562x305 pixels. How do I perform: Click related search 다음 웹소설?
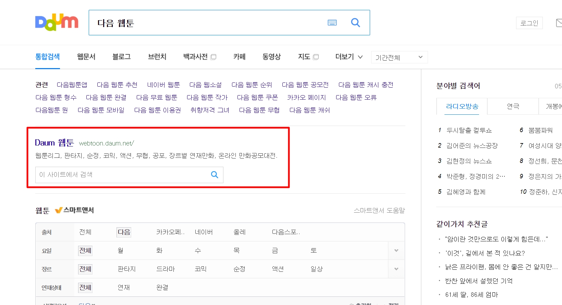(206, 85)
